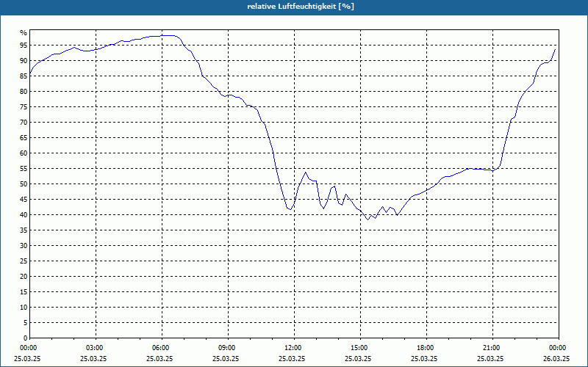Viewport: 588px width, 367px height.
Task: Click the "15:00" time axis label
Action: coord(359,348)
